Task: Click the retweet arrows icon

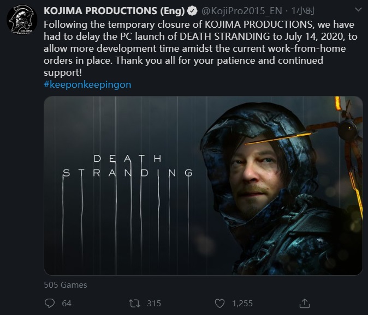Action: click(x=133, y=303)
